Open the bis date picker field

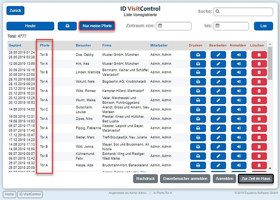[231, 26]
